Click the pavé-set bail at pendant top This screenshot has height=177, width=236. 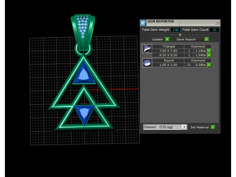click(83, 32)
